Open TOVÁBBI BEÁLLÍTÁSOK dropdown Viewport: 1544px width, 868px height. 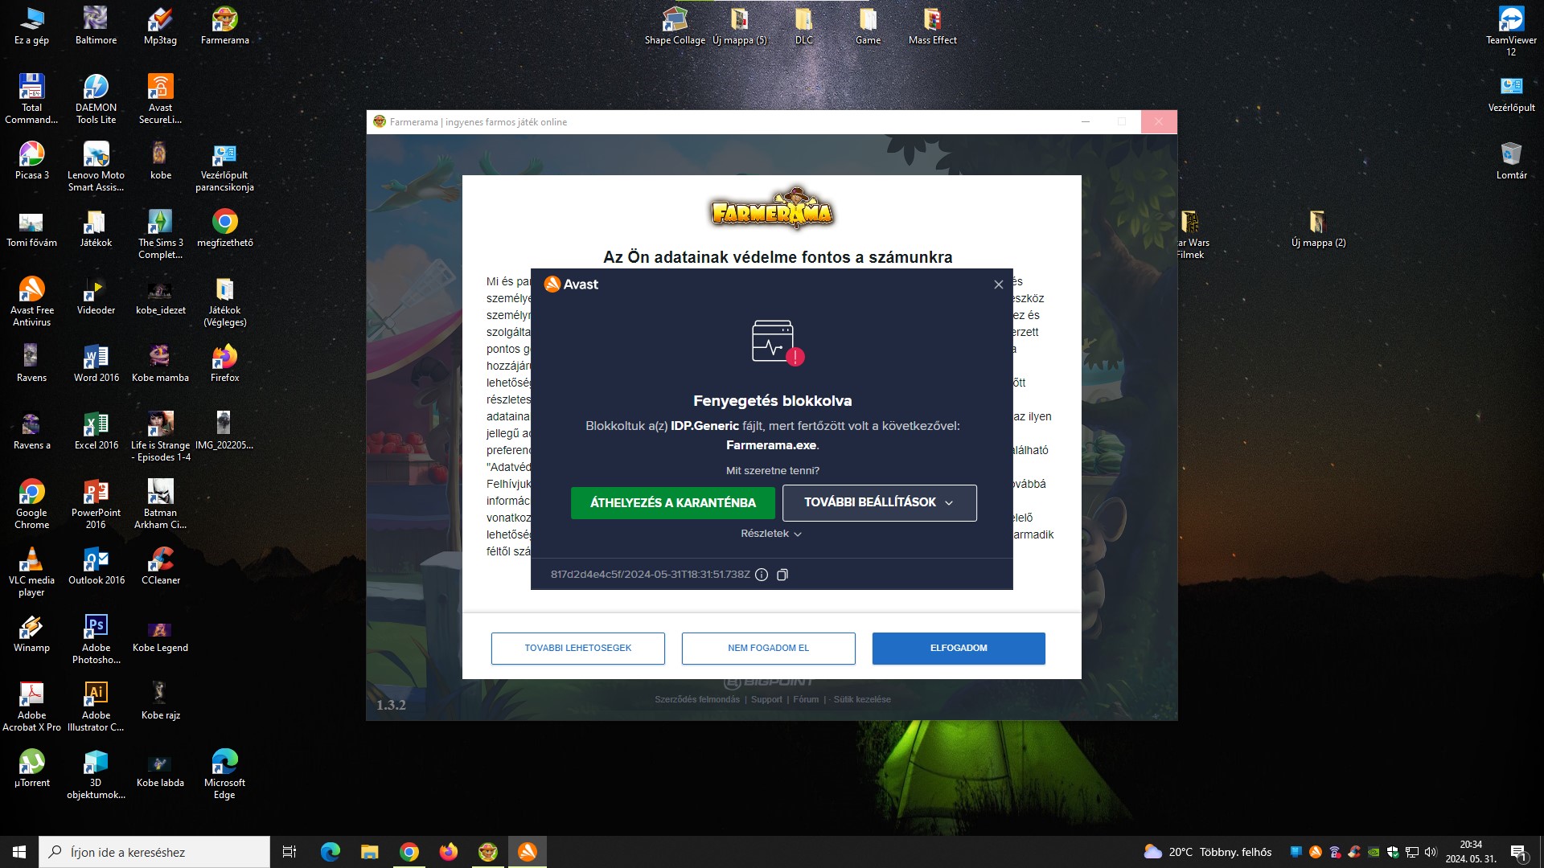point(879,502)
